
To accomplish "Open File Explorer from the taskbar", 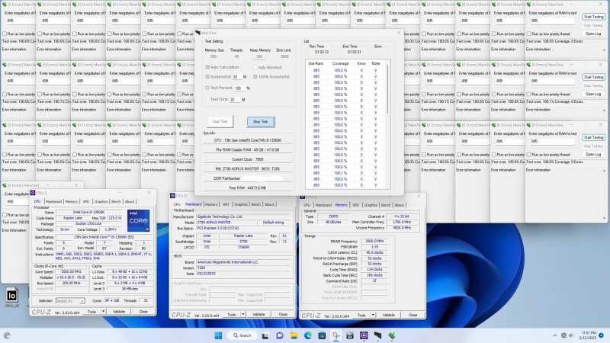I will [x=295, y=335].
